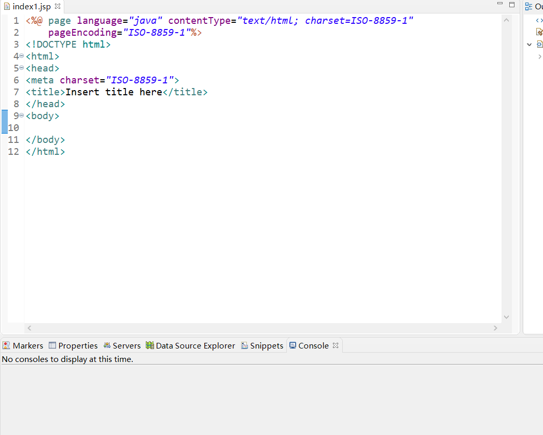Click the '<meta' tag on line 6

click(x=40, y=80)
